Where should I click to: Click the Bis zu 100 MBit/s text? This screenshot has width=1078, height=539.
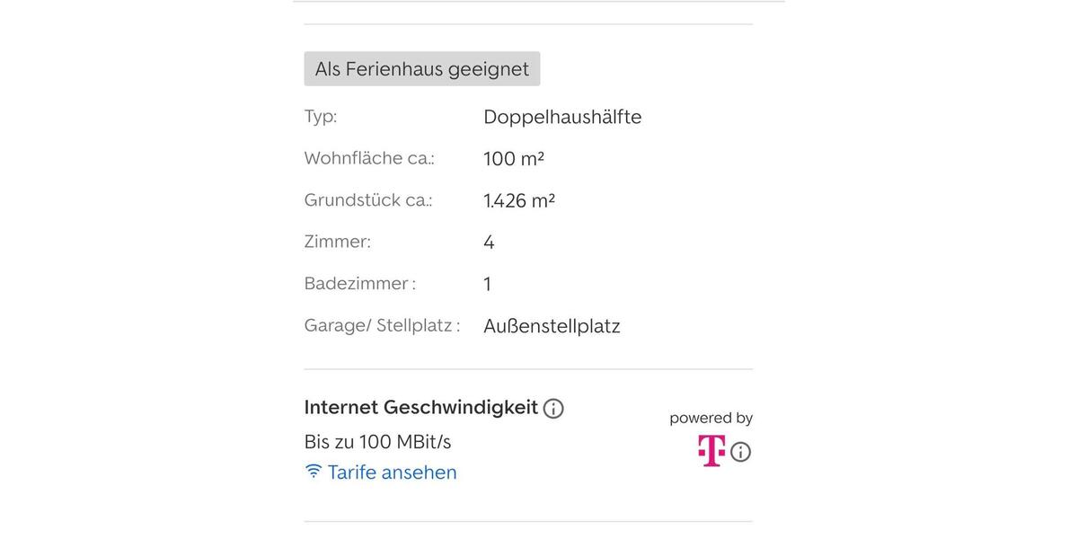[377, 440]
